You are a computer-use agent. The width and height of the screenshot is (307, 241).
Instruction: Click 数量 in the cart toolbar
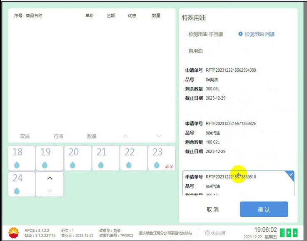click(x=92, y=136)
